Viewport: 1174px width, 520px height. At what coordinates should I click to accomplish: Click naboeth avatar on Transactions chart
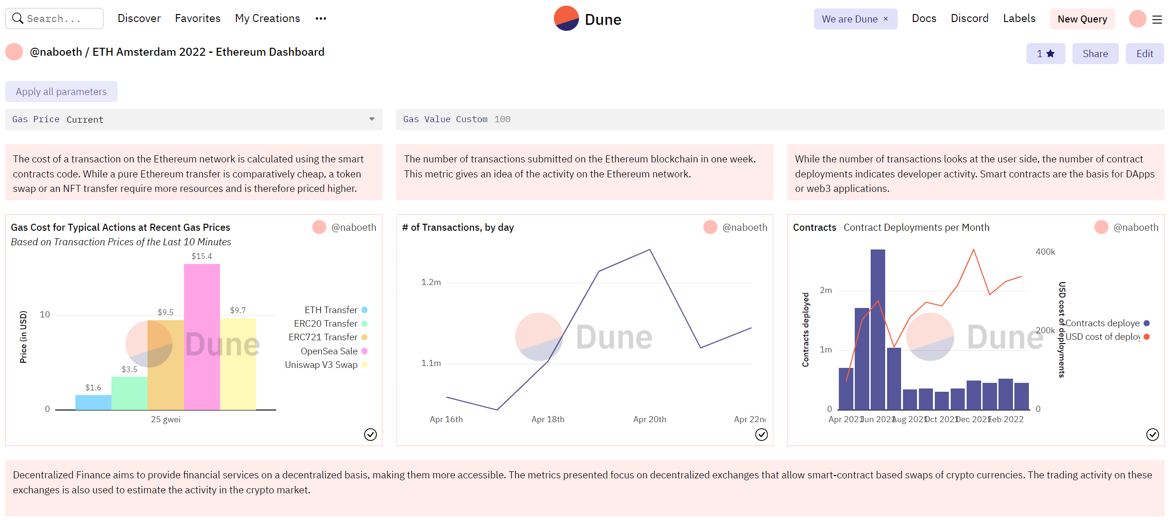[x=710, y=227]
